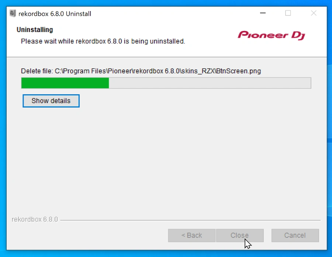Click the Close button next to Back

pyautogui.click(x=240, y=235)
